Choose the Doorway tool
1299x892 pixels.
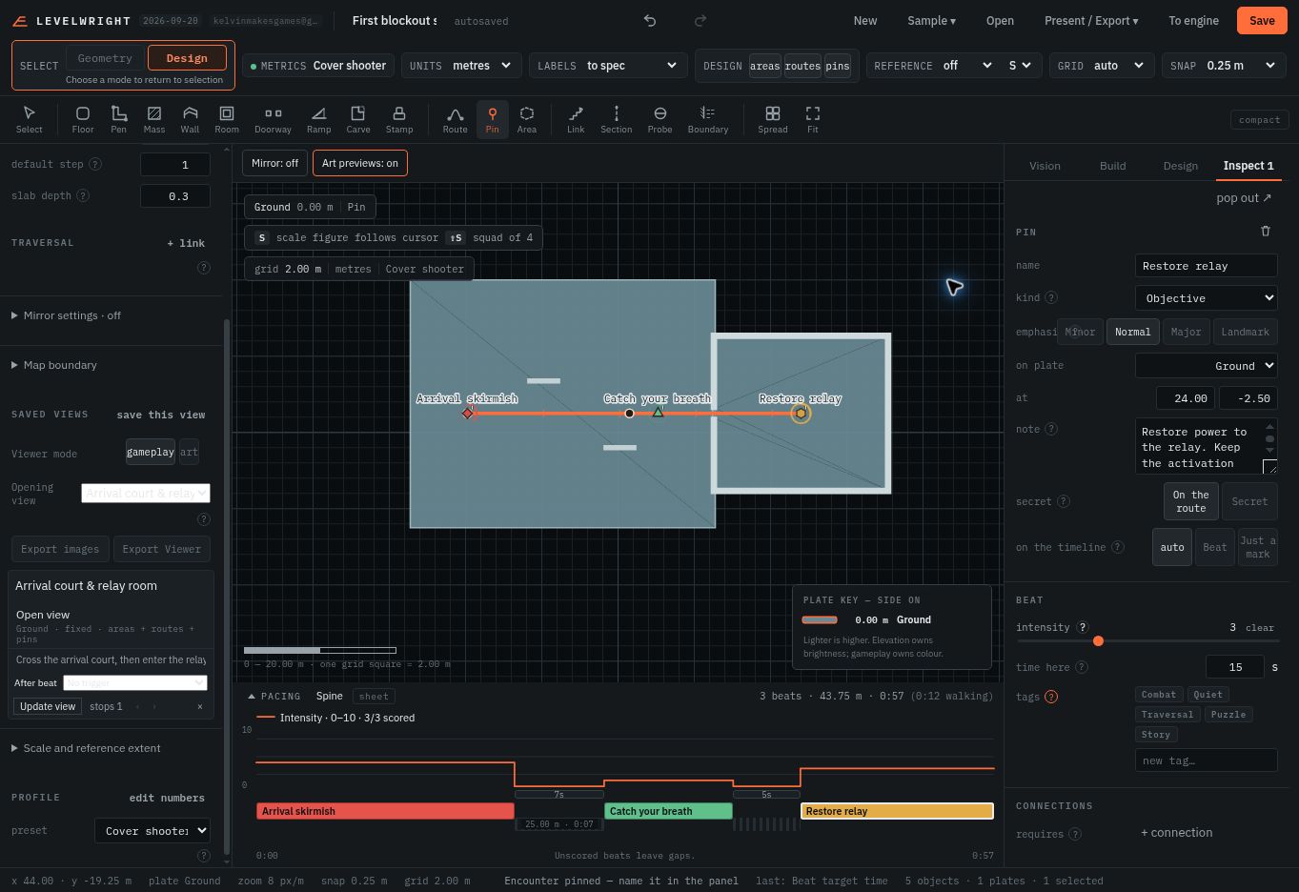pos(273,120)
